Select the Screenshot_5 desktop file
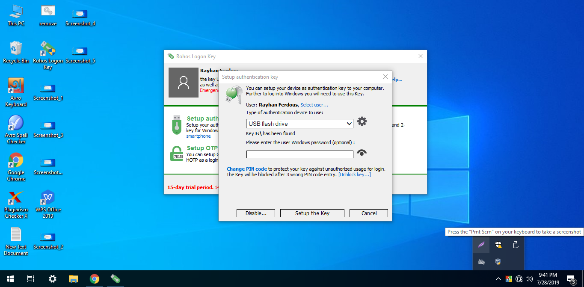584x287 pixels. tap(80, 54)
